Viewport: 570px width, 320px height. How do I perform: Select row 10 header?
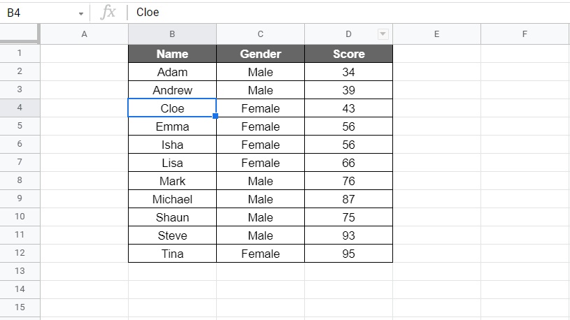(20, 217)
